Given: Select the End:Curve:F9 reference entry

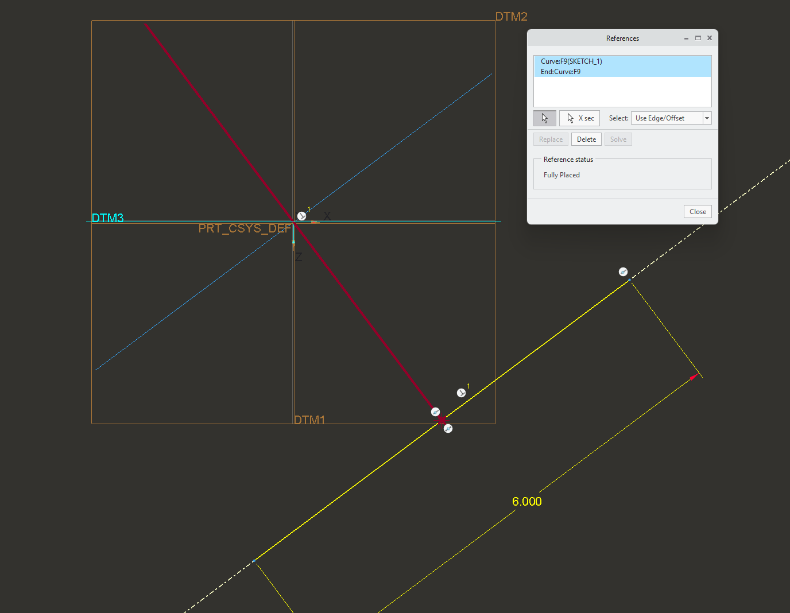Looking at the screenshot, I should (560, 71).
